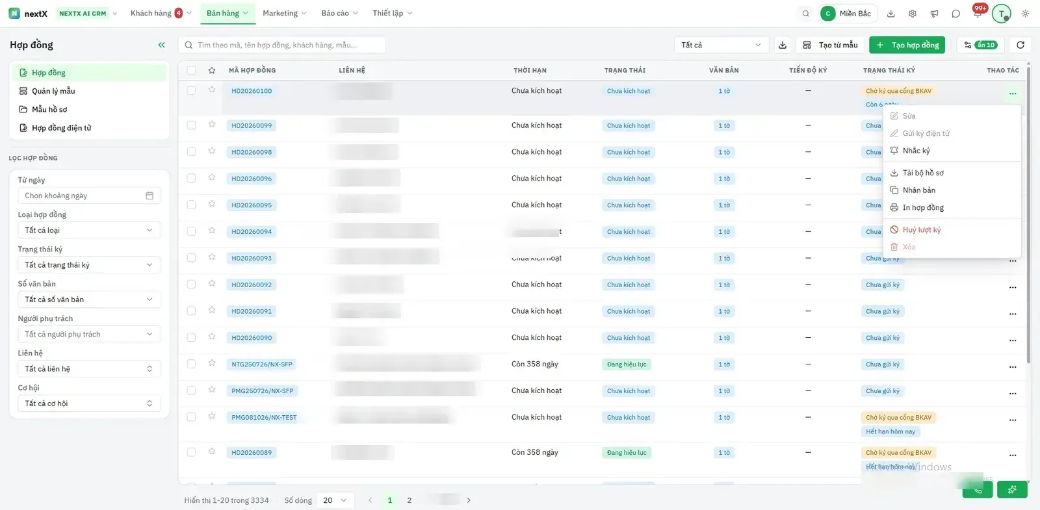Collapse the Hợp đồng sidebar panel
The height and width of the screenshot is (510, 1040).
161,45
